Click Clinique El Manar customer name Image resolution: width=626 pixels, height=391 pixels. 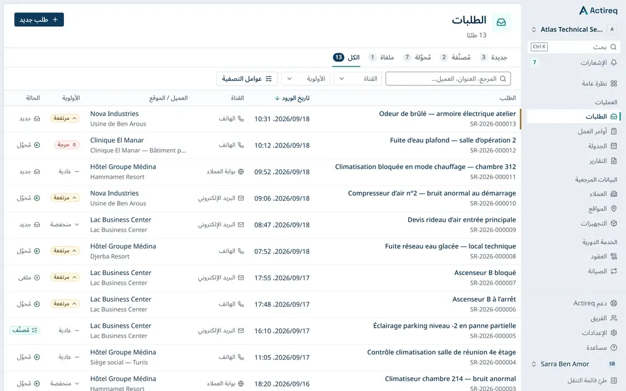[117, 141]
